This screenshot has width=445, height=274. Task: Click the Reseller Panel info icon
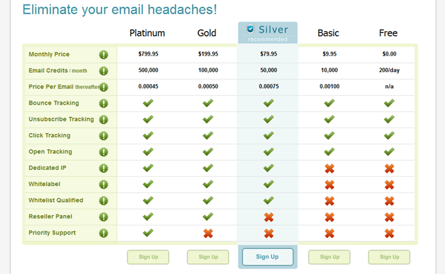point(104,217)
